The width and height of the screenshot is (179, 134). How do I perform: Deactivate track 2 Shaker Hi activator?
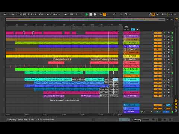point(158,36)
